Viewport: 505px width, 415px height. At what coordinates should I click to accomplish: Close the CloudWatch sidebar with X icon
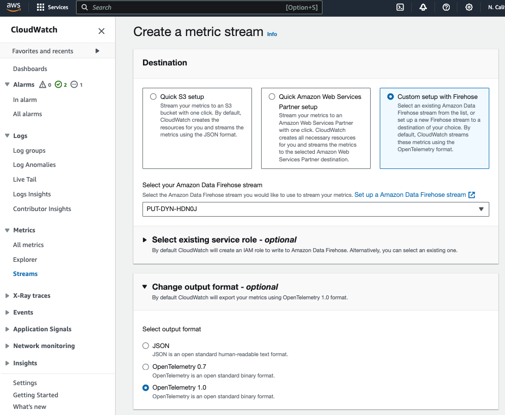point(101,31)
